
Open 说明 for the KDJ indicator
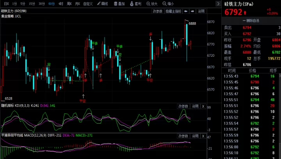pyautogui.click(x=195, y=107)
